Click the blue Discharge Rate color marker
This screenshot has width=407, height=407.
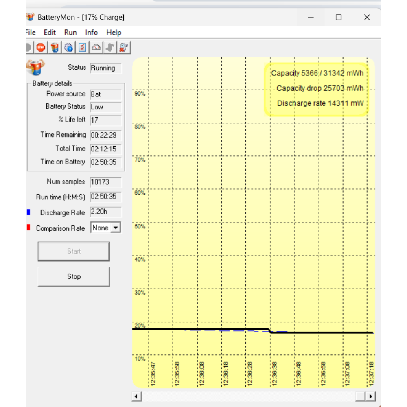pos(28,212)
